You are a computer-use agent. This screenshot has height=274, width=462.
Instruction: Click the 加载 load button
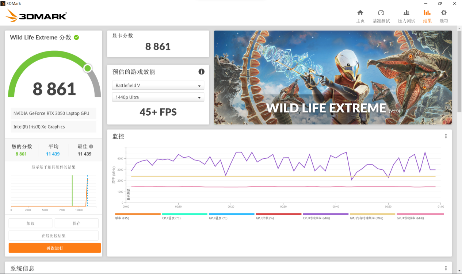coord(30,223)
